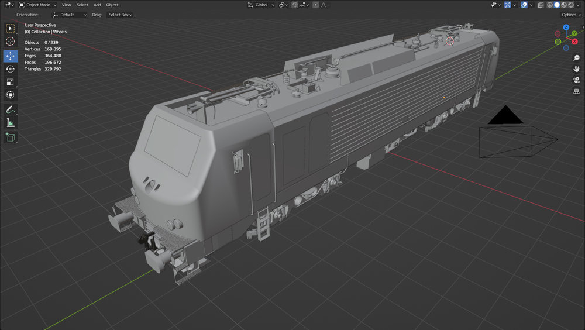Open snapping options dropdown
Viewport: 585px width, 330px height.
click(x=304, y=5)
